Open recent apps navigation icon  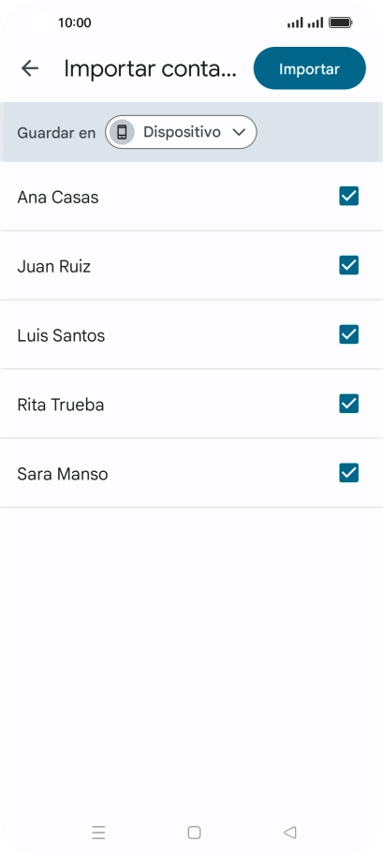(x=98, y=833)
